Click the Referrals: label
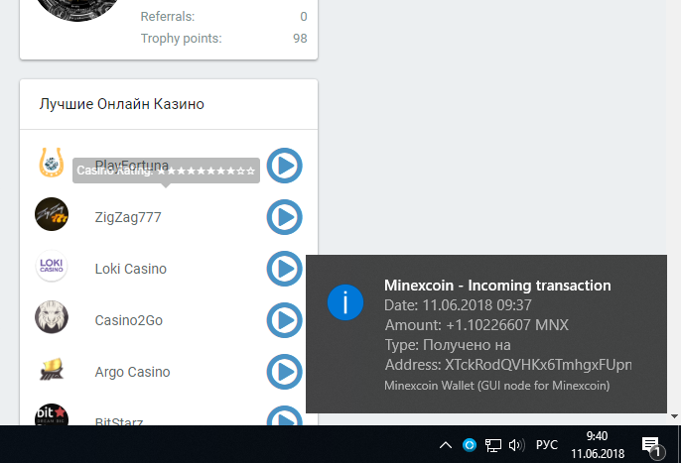 (168, 17)
